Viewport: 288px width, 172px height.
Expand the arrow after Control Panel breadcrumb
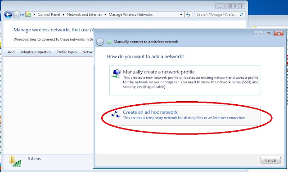[x=63, y=15]
